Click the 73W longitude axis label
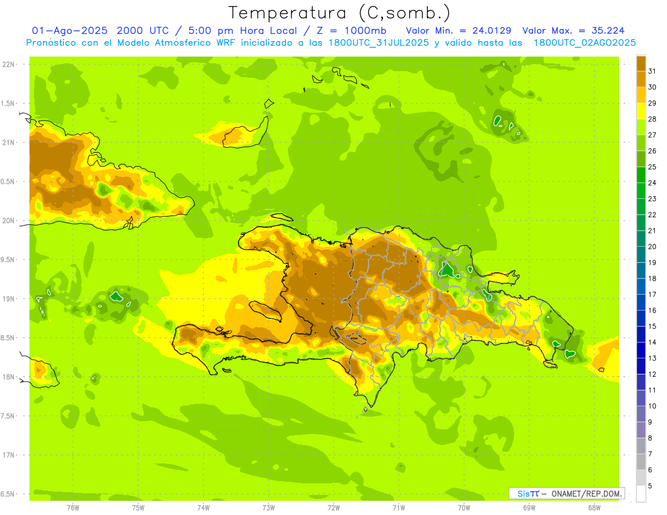 tap(268, 508)
